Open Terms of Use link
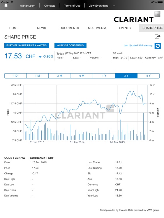 coord(72,6)
